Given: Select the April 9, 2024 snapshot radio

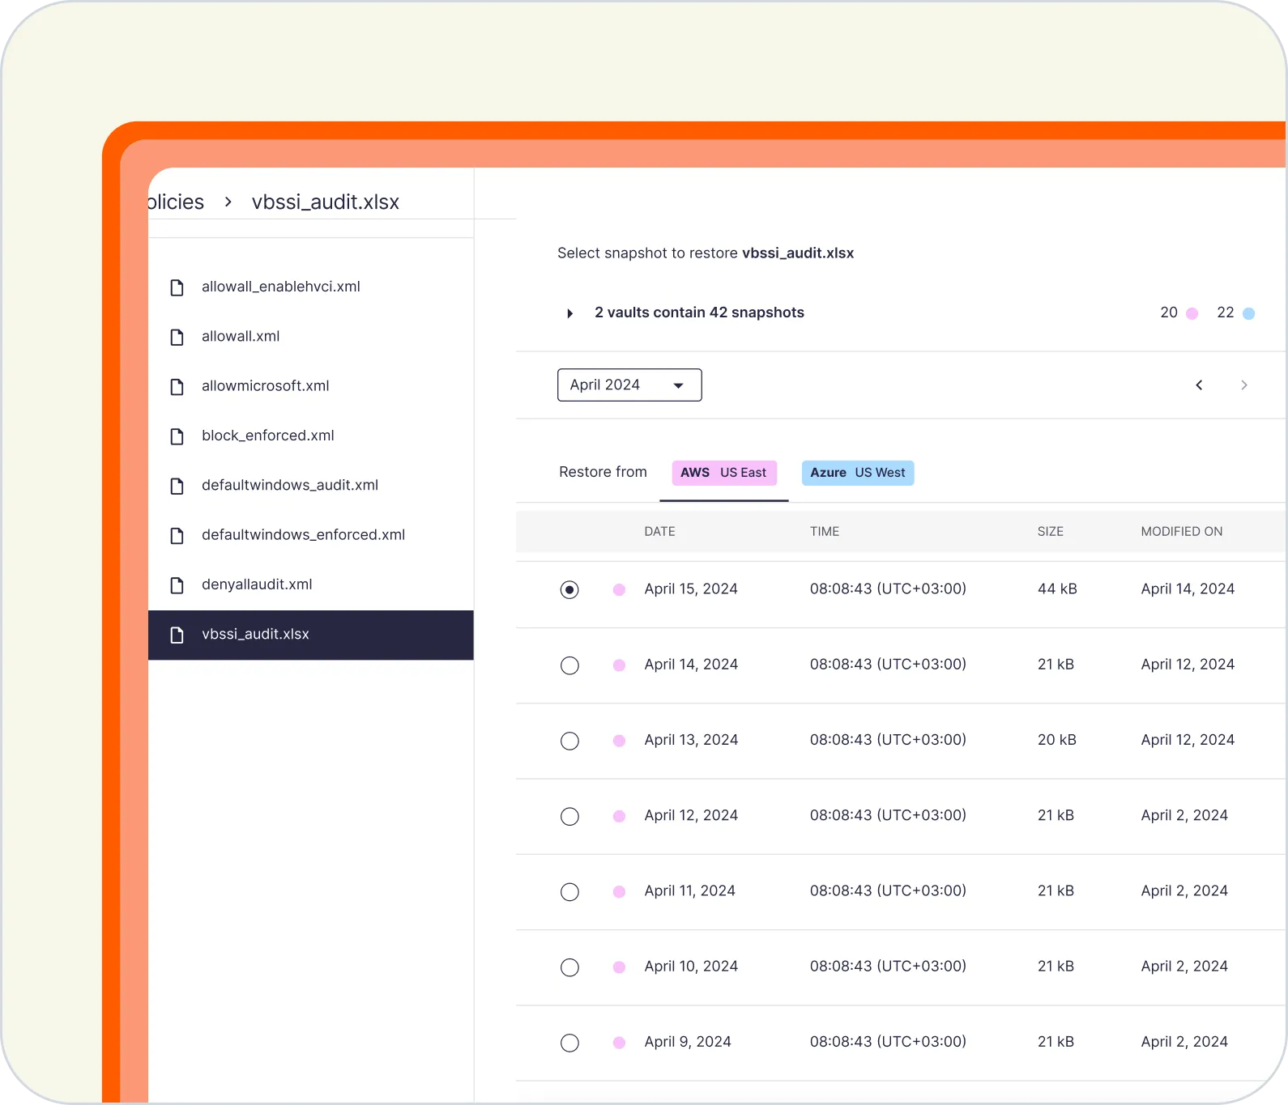Looking at the screenshot, I should (569, 1043).
